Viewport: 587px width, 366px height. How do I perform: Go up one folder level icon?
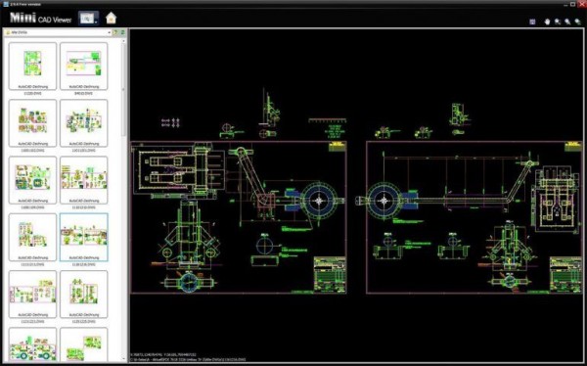point(115,32)
